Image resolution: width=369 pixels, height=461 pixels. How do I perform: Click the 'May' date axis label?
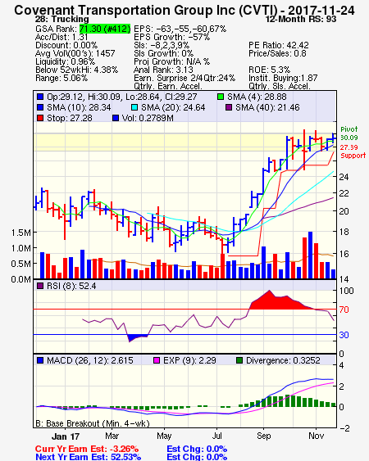[x=164, y=436]
